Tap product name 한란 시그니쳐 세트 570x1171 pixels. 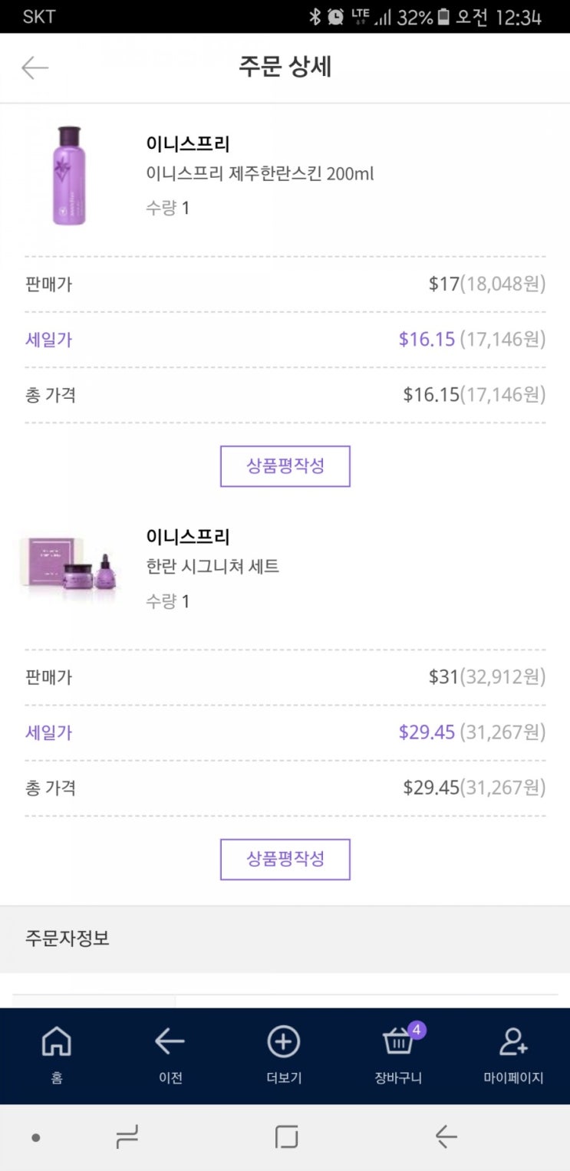tap(213, 567)
